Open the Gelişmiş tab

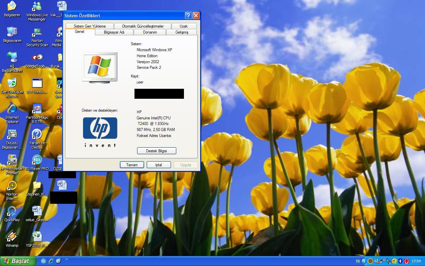click(x=182, y=32)
